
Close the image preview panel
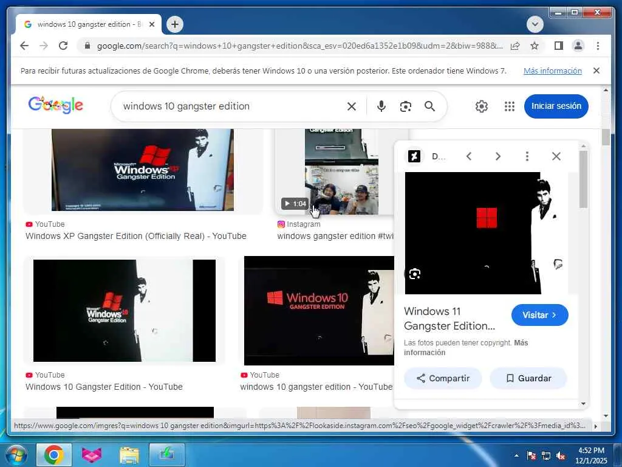(x=556, y=156)
